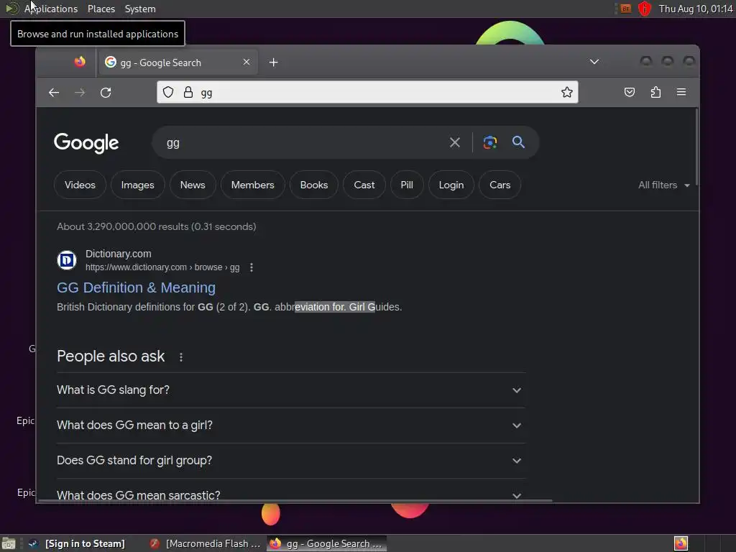Open the clock showing Thu Aug 10
The height and width of the screenshot is (552, 736).
(696, 9)
